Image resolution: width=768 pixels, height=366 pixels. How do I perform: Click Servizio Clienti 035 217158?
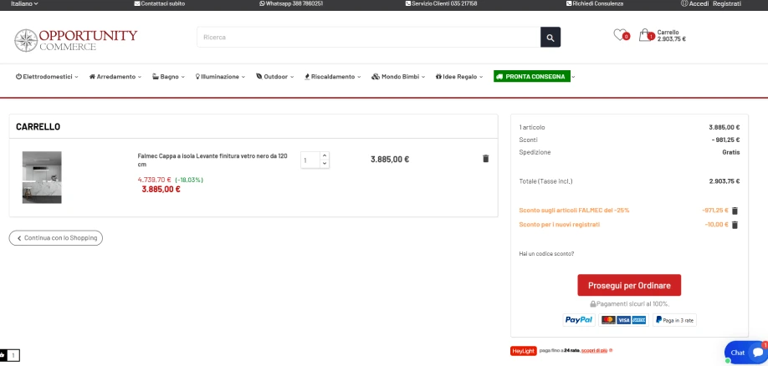coord(441,3)
